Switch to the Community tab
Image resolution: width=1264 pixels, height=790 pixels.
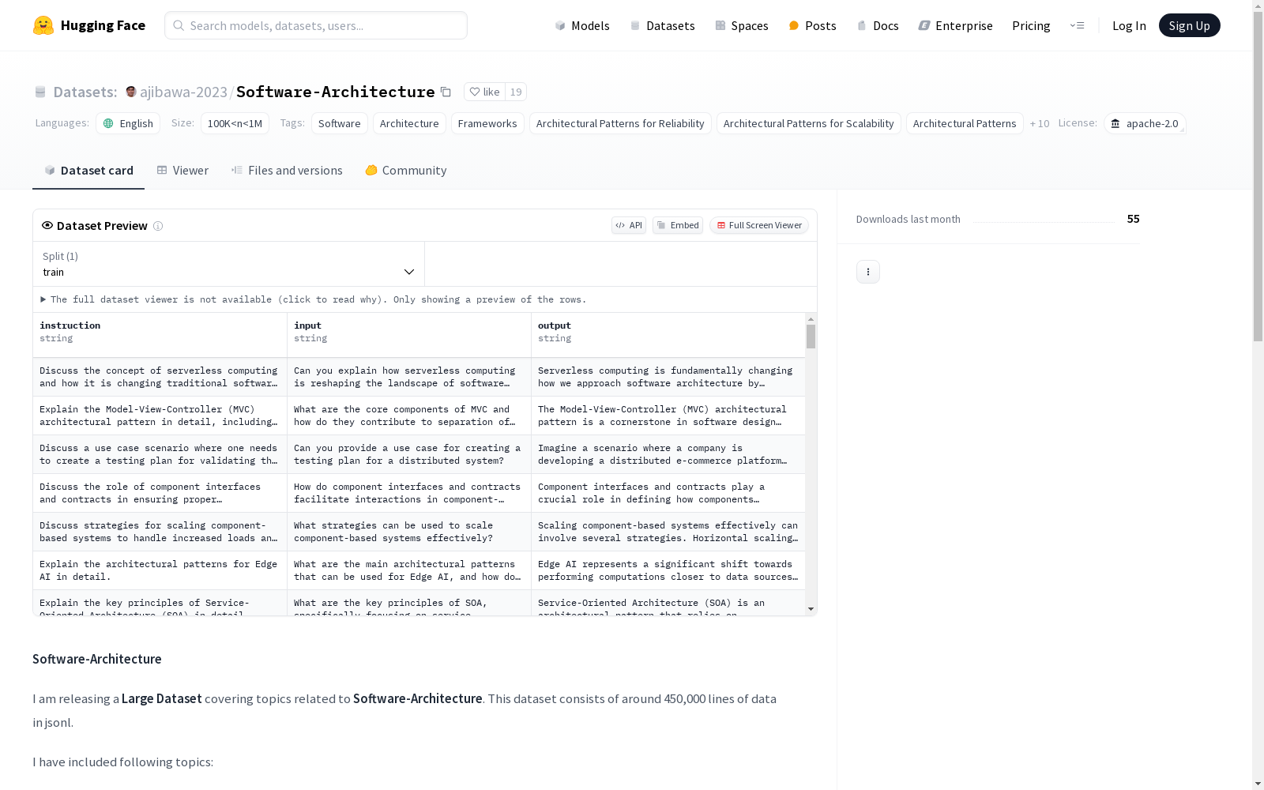(406, 171)
